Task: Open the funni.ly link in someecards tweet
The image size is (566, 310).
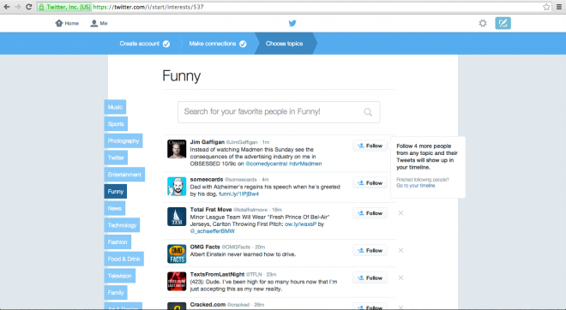Action: click(x=238, y=194)
